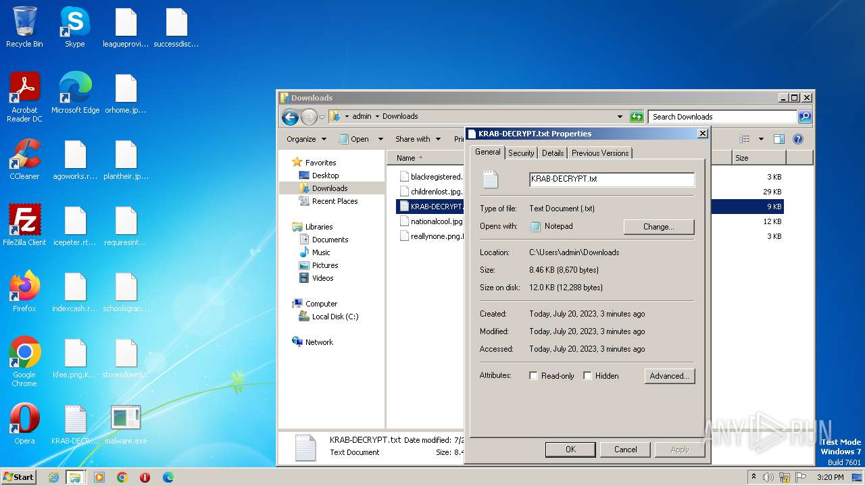Select plantheir.jp desktop file
This screenshot has height=486, width=865.
point(126,159)
